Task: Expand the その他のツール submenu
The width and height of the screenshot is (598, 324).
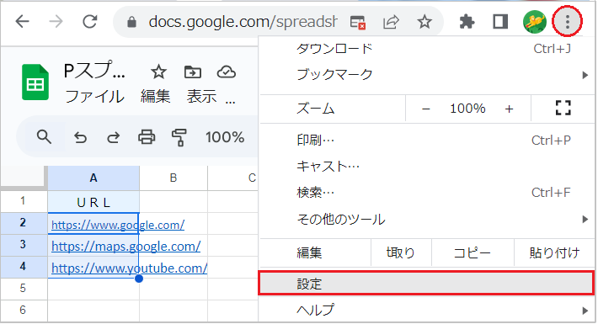Action: (x=426, y=219)
